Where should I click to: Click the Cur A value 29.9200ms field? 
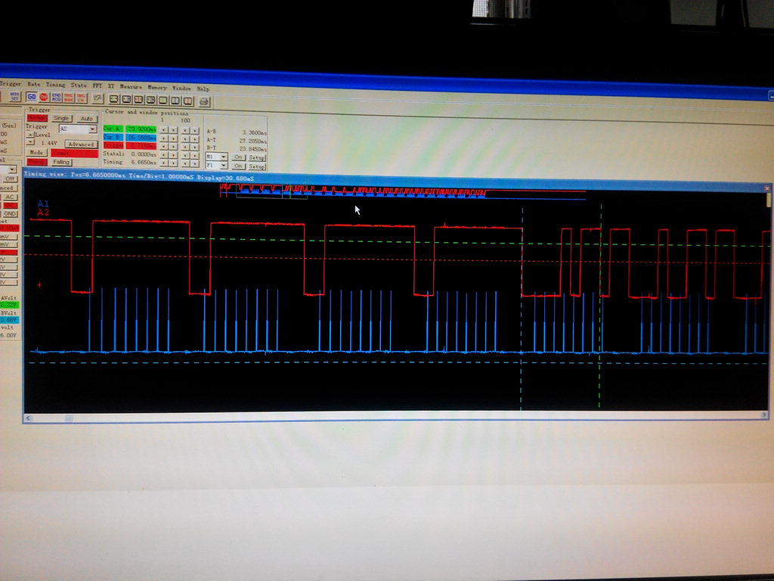(141, 129)
